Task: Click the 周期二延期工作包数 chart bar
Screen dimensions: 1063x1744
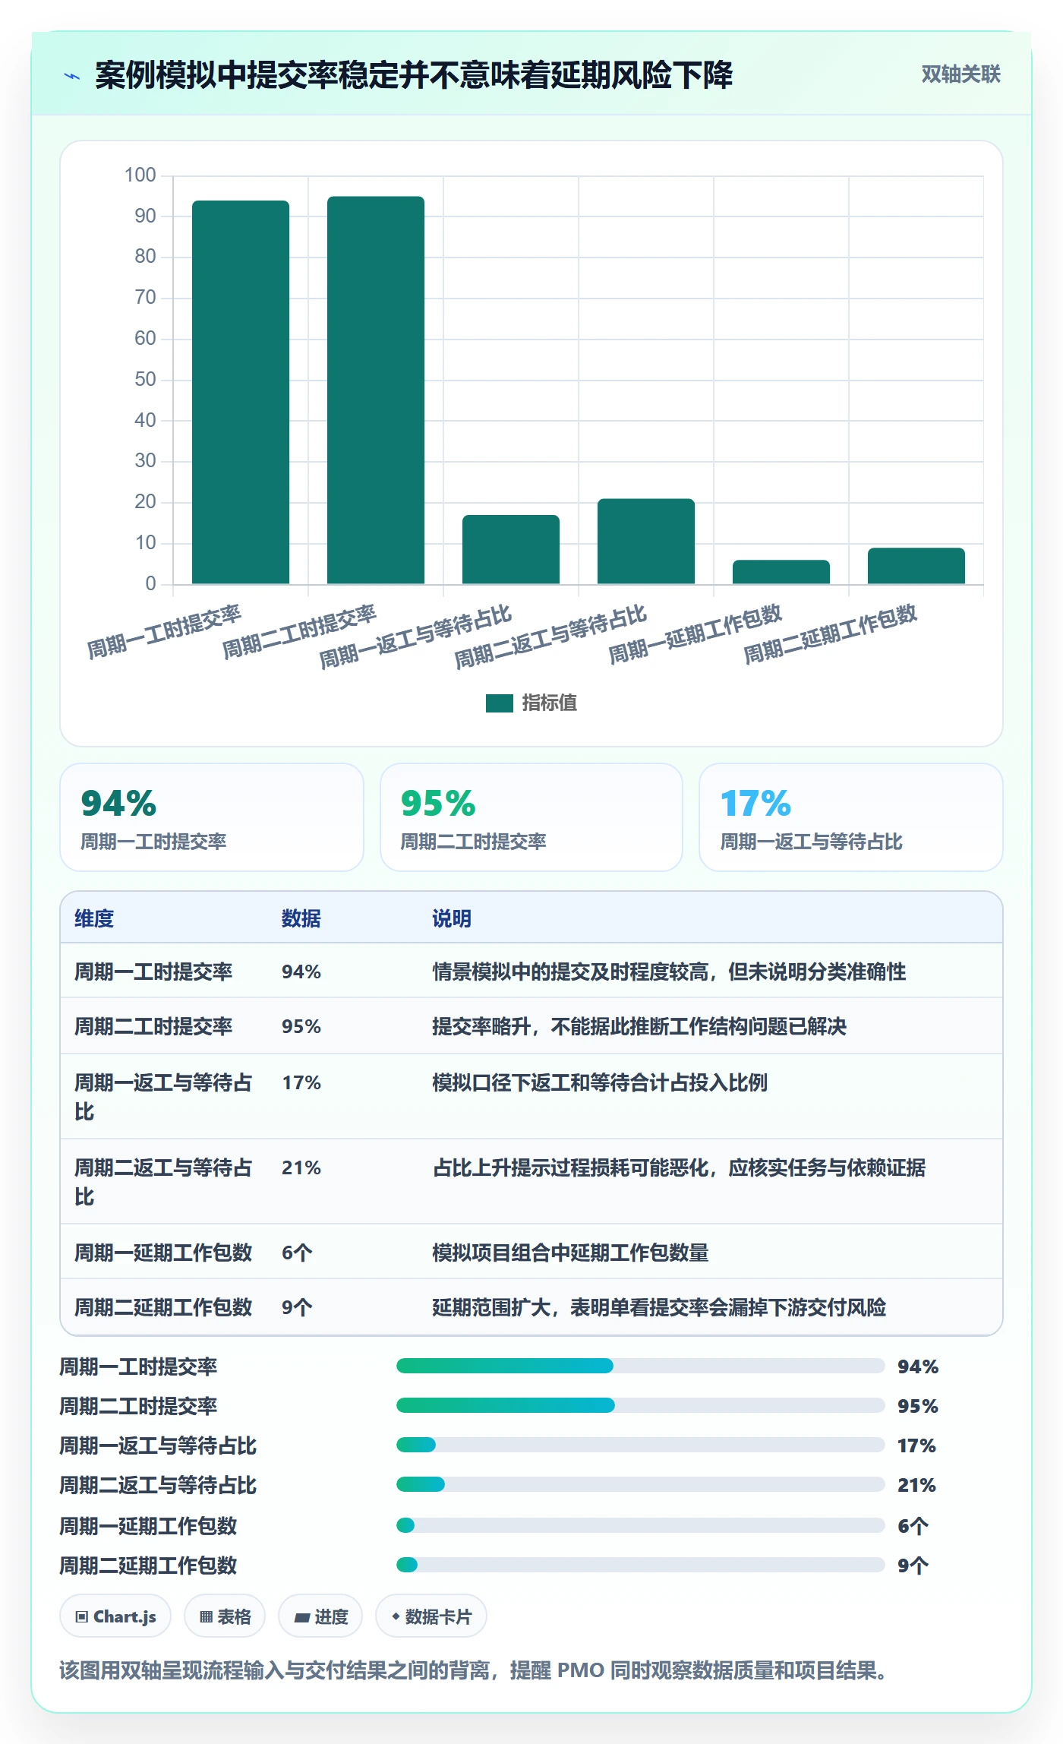Action: [x=916, y=565]
